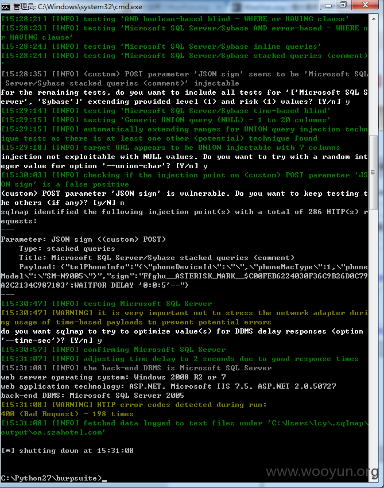384x488 pixels.
Task: Click the cmd.exe title bar text
Action: point(78,6)
